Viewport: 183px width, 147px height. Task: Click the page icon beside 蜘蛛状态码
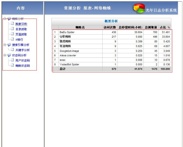[x=12, y=66]
